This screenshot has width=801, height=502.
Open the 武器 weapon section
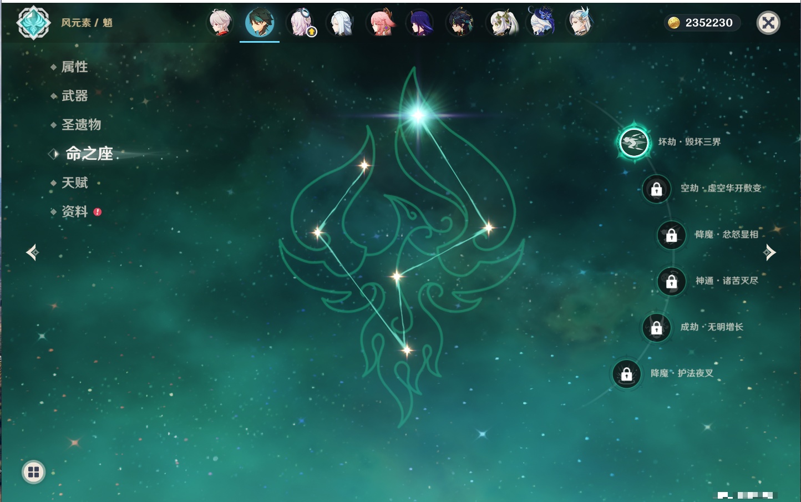click(74, 96)
